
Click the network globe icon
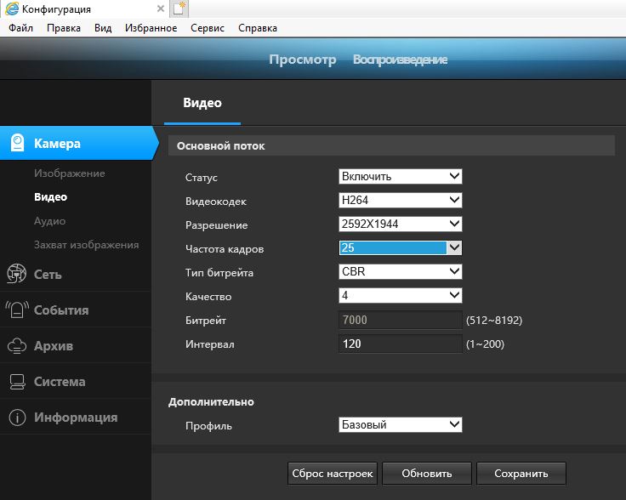[16, 275]
